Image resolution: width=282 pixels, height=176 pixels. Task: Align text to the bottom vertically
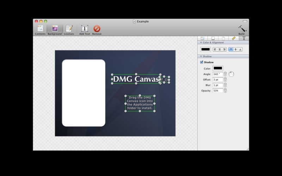pos(240,49)
